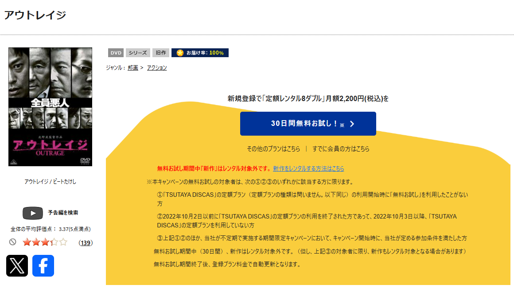514x289 pixels.
Task: Open the アクション genre link
Action: [x=156, y=67]
